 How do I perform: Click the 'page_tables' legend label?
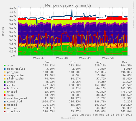(x=16, y=69)
